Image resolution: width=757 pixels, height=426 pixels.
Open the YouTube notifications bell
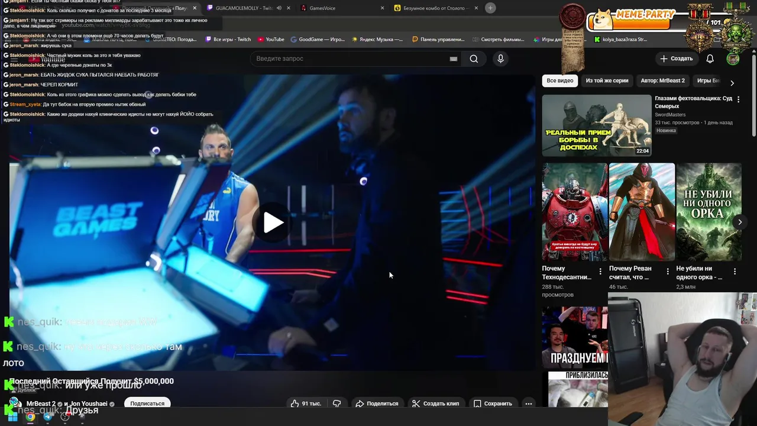click(710, 59)
